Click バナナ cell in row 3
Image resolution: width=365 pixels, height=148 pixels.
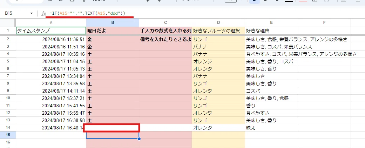point(218,47)
